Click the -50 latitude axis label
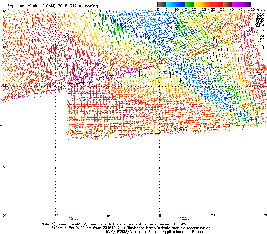This screenshot has width=267, height=234. (3, 12)
